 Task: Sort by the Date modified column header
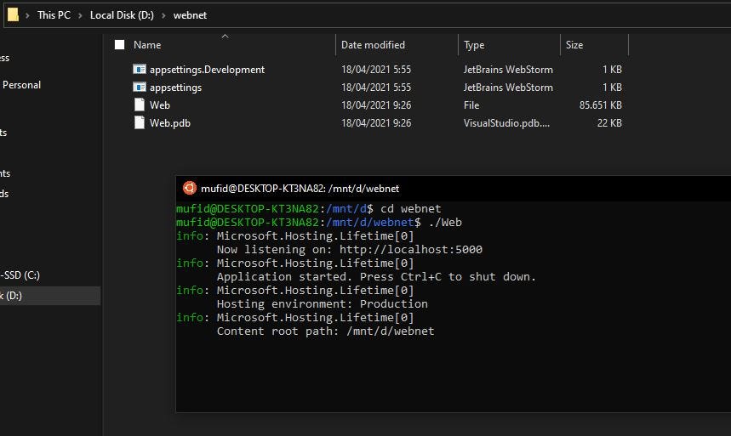click(x=373, y=45)
